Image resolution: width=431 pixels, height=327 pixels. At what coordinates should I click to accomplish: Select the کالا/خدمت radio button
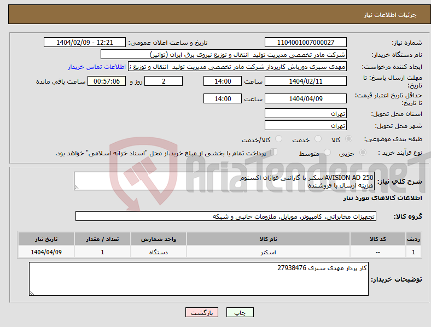[x=279, y=139]
